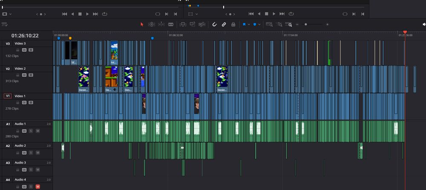Click the 01:26:10:22 timecode field
The width and height of the screenshot is (426, 190).
25,36
